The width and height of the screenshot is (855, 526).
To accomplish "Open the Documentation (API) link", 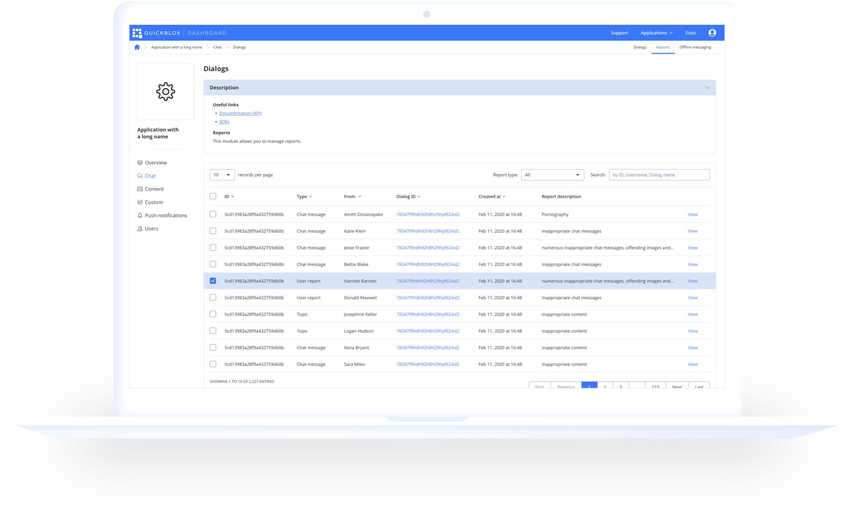I will pos(240,113).
